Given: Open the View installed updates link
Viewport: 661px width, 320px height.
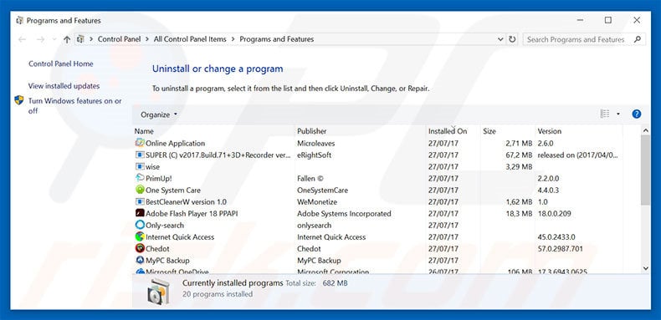Looking at the screenshot, I should pyautogui.click(x=64, y=86).
